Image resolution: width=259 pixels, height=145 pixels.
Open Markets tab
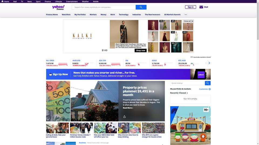point(93,15)
